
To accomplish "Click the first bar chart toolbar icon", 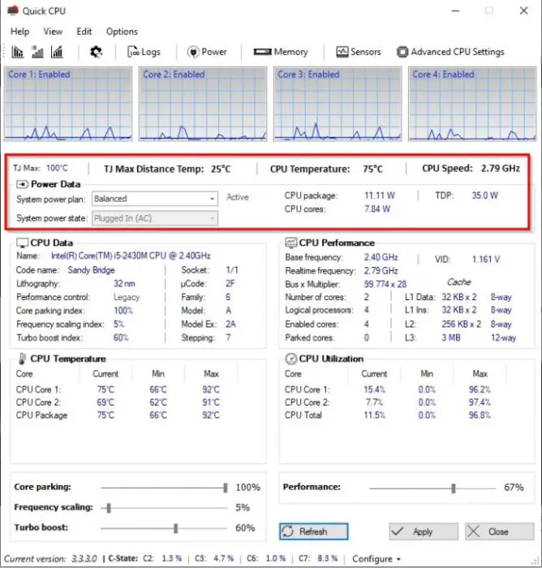I will [17, 52].
